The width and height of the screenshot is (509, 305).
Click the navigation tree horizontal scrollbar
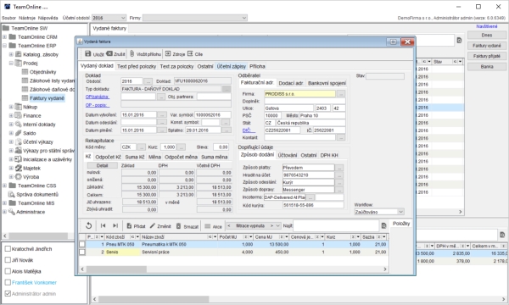click(x=38, y=236)
